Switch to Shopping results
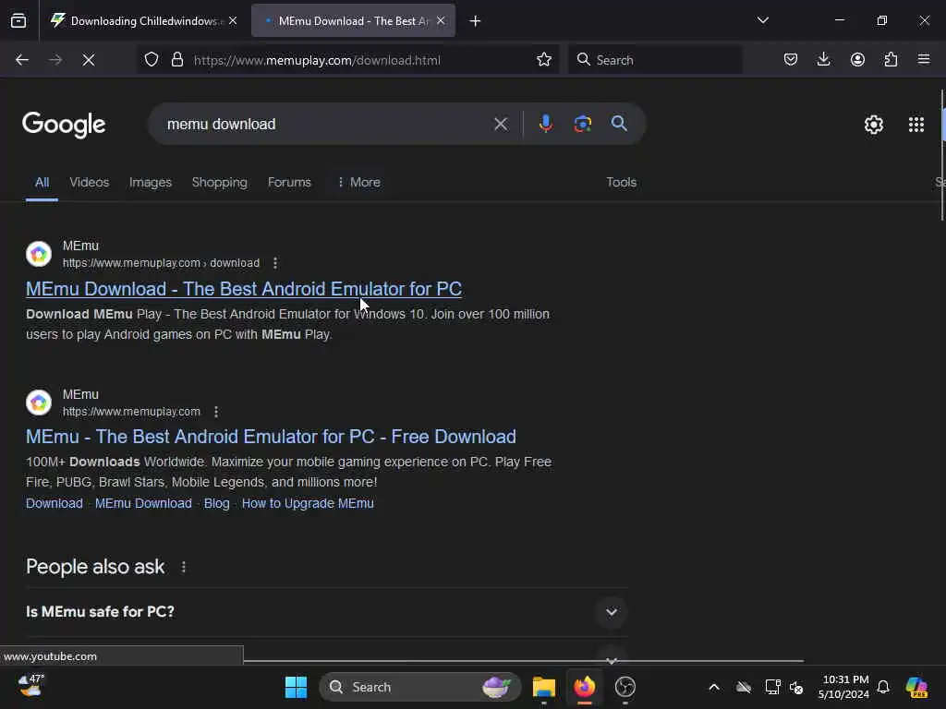Image resolution: width=946 pixels, height=709 pixels. [220, 182]
